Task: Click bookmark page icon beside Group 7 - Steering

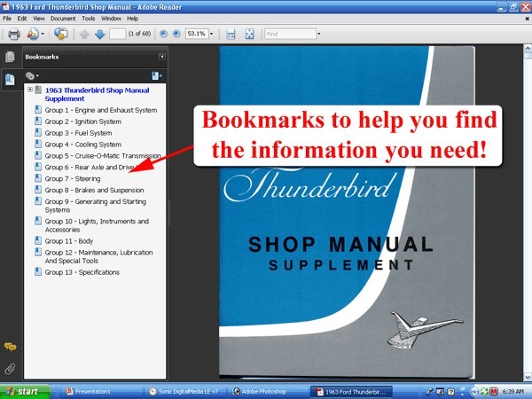Action: pos(38,178)
